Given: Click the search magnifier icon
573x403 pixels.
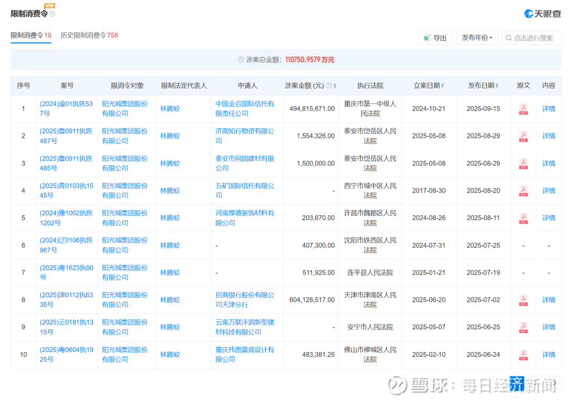Looking at the screenshot, I should pos(508,38).
